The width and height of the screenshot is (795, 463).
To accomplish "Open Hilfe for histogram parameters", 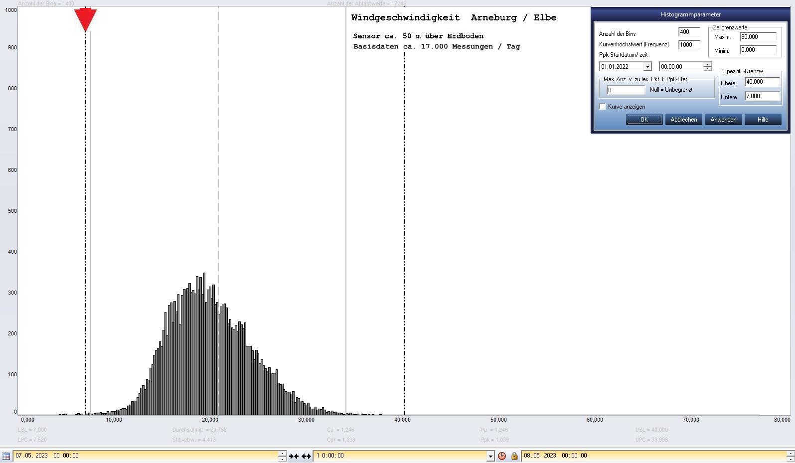I will (x=763, y=120).
